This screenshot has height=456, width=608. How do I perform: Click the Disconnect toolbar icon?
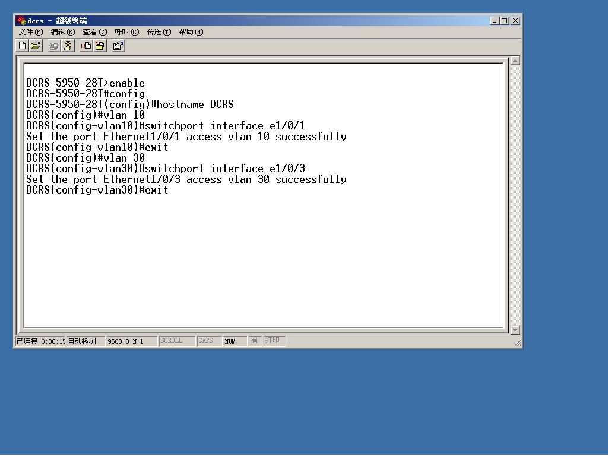click(x=68, y=46)
